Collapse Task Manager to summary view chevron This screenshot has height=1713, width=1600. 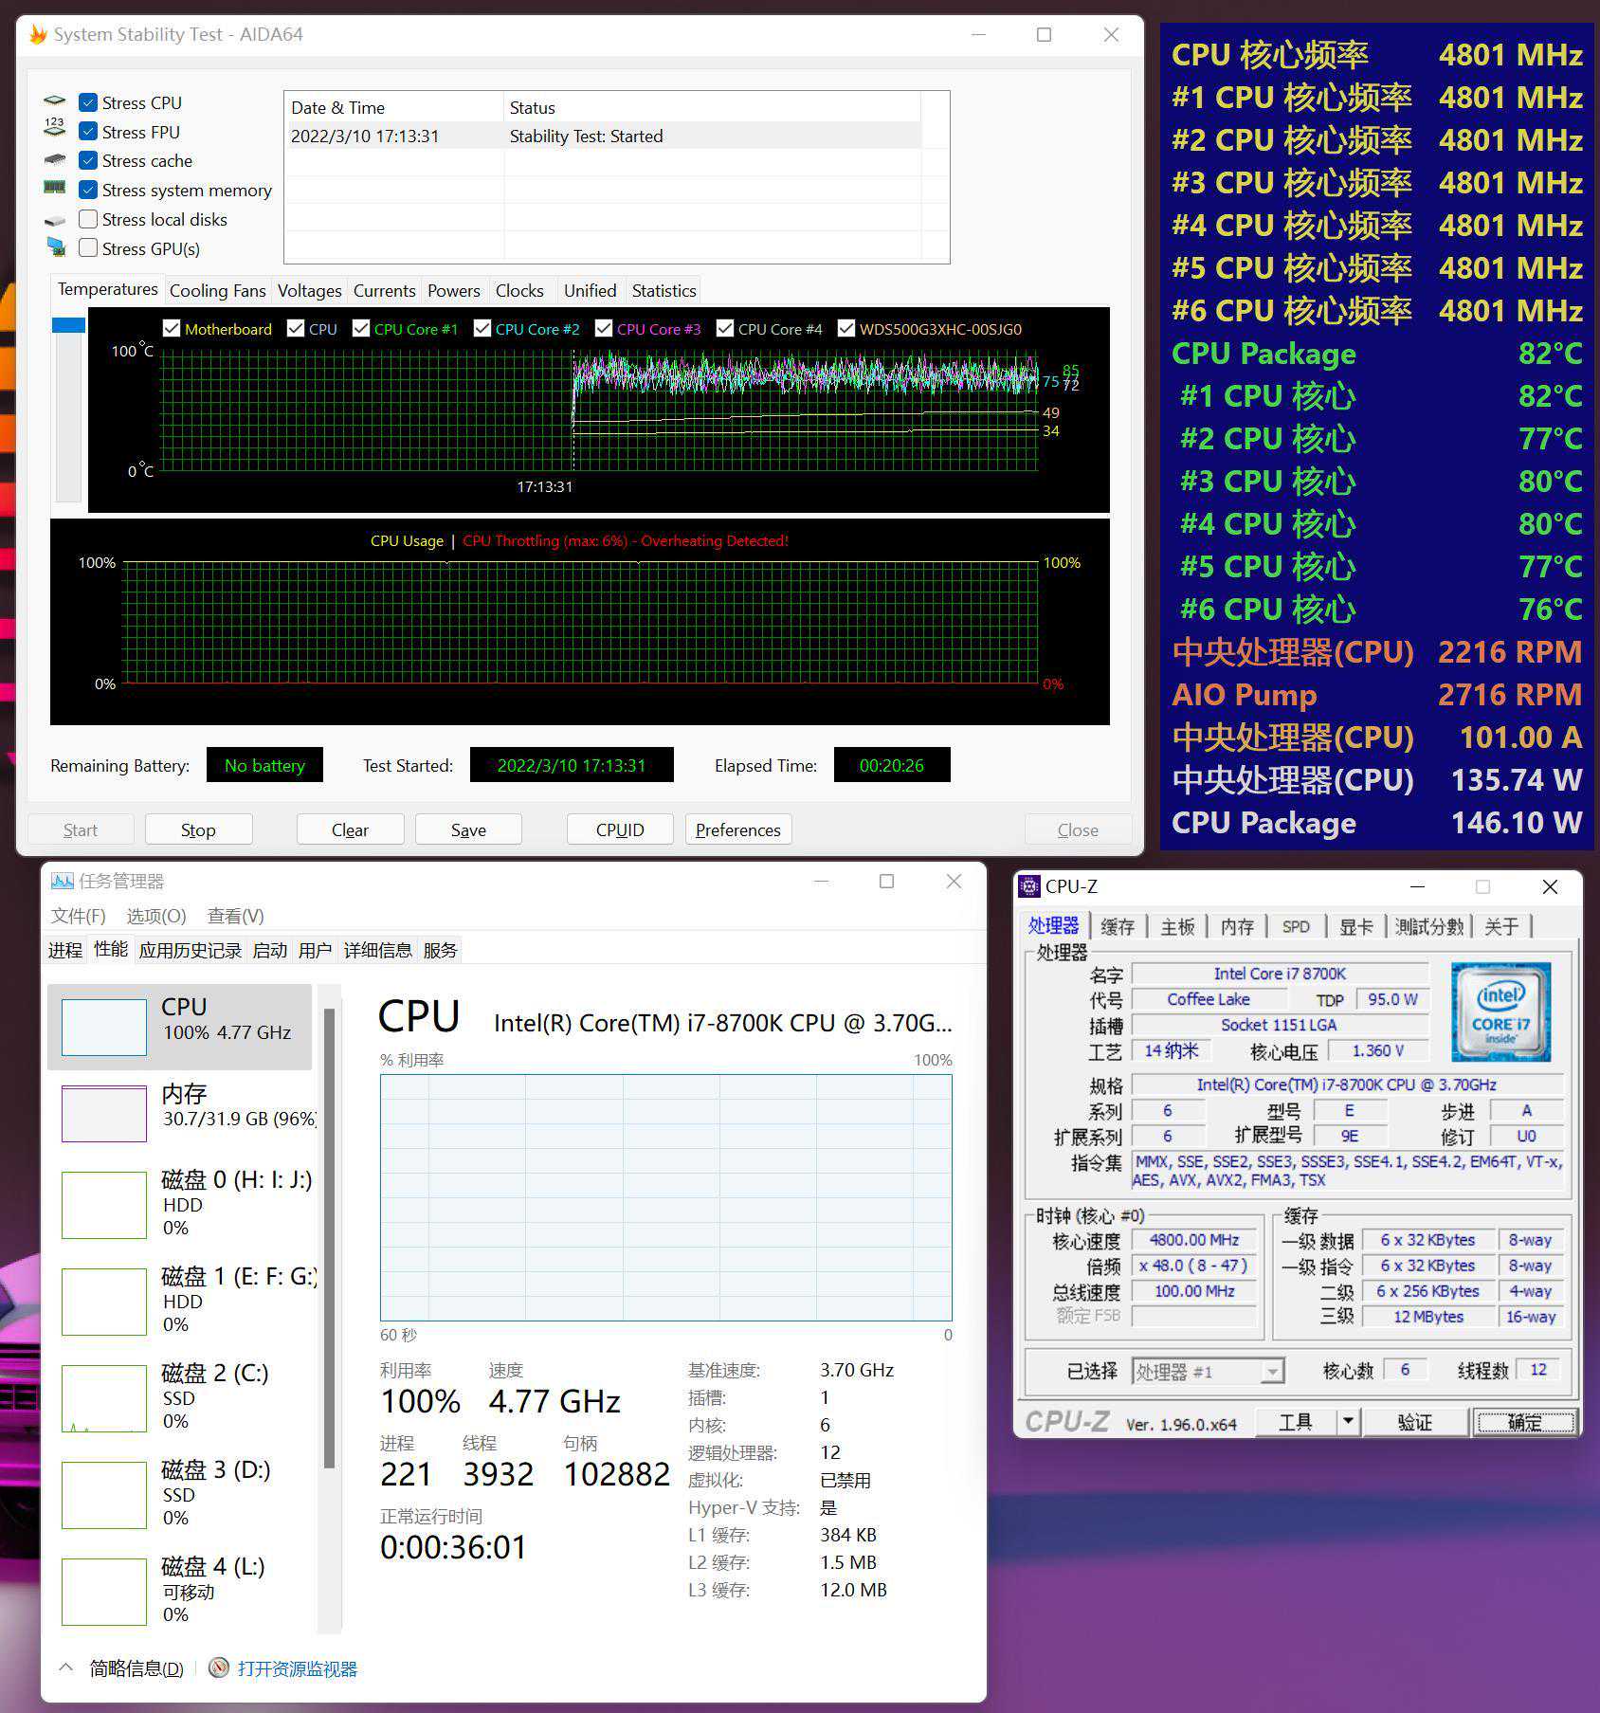click(66, 1667)
